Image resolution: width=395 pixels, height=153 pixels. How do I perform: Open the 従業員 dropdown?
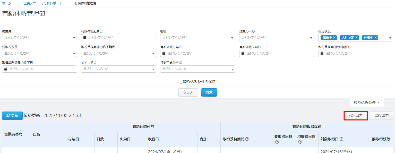39,38
